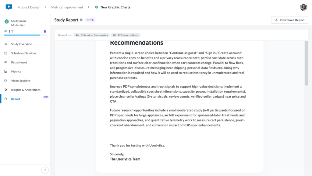Click the paragraph starting Improve PDP completeness

(178, 94)
